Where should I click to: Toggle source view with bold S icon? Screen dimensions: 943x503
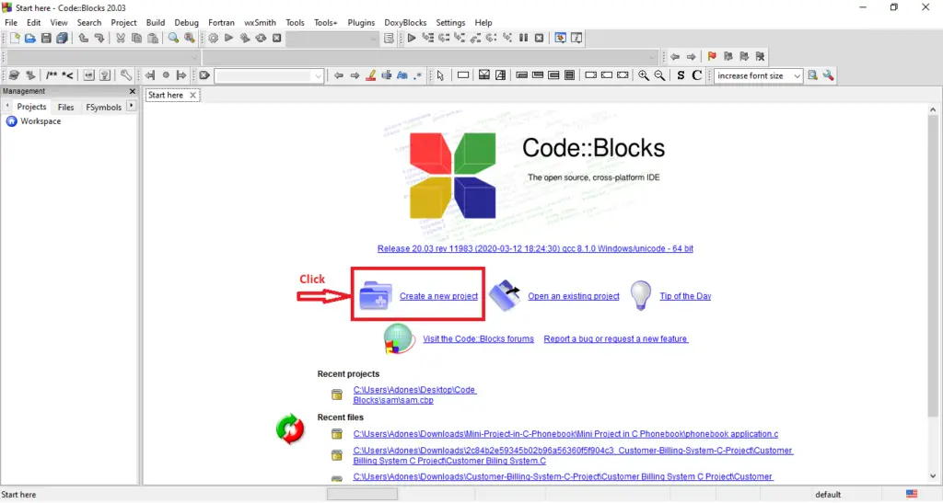pos(681,75)
